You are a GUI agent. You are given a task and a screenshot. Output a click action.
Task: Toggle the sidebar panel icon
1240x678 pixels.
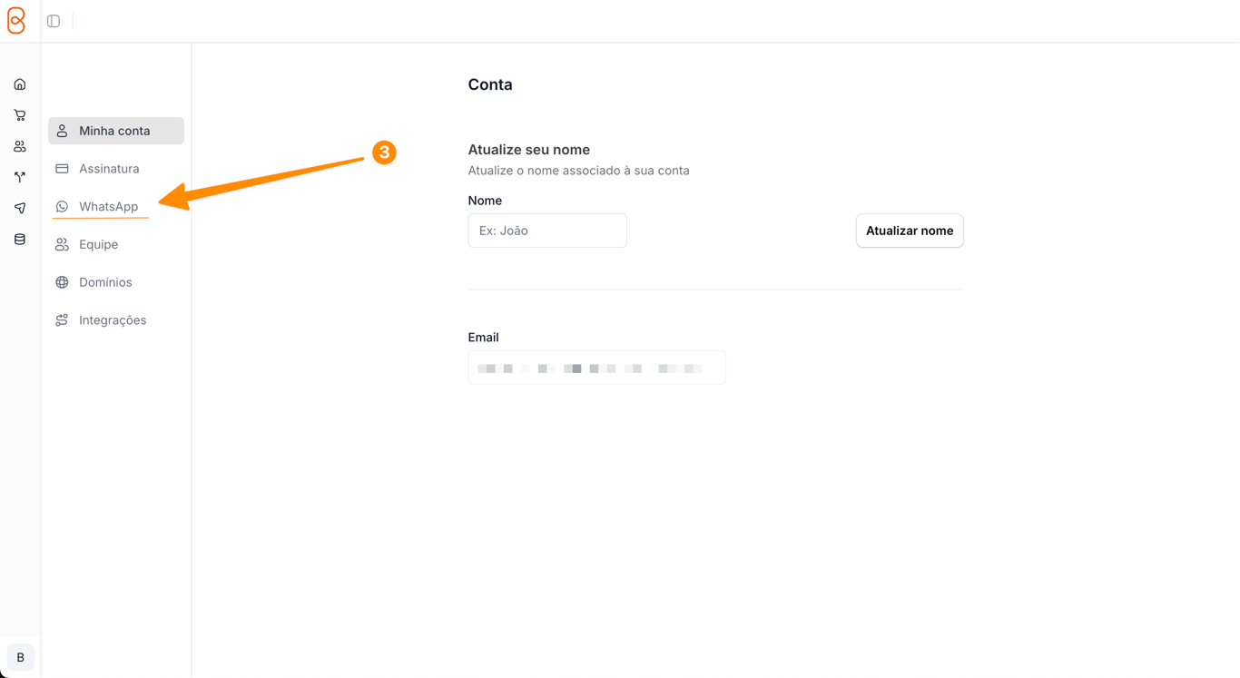(54, 21)
